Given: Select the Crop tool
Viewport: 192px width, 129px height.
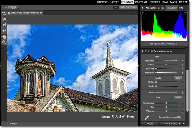Looking at the screenshot, I should click(4, 13).
